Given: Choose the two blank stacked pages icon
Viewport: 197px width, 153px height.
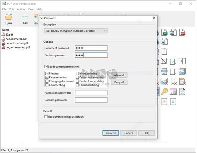Looking at the screenshot, I should point(173,71).
